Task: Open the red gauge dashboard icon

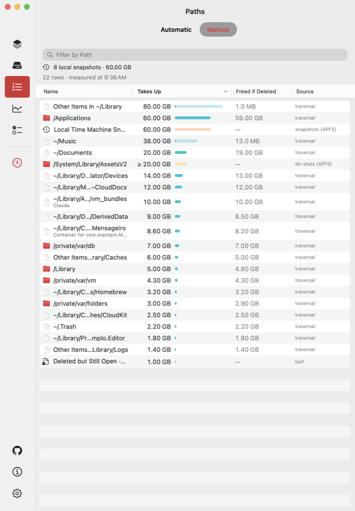Action: 17,163
